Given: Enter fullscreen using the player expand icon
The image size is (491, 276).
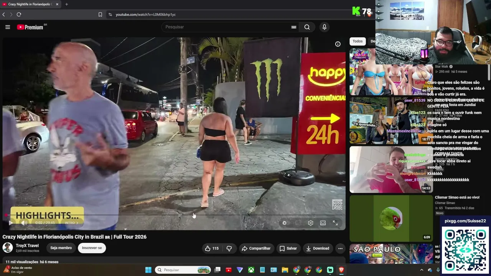Looking at the screenshot, I should pyautogui.click(x=335, y=223).
